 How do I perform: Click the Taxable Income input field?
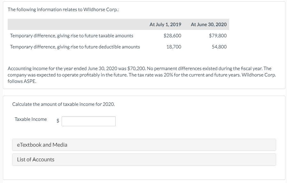coord(88,121)
